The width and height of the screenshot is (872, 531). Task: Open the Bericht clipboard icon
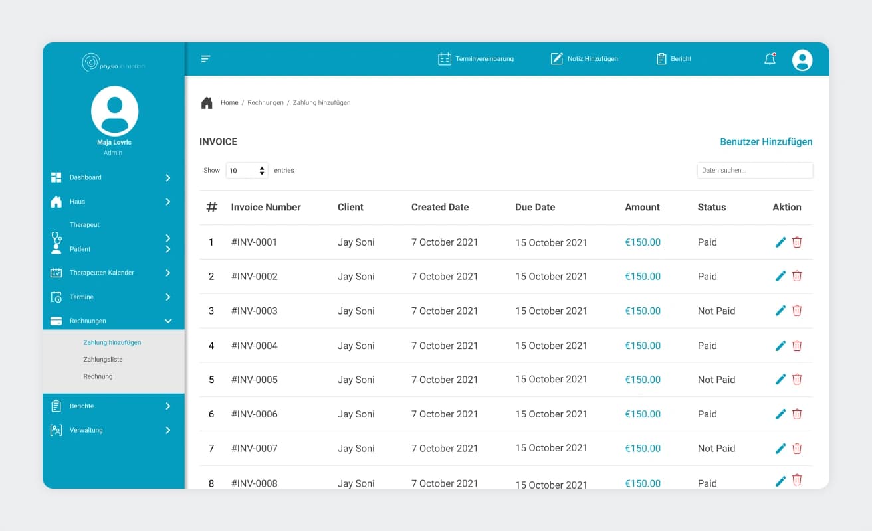coord(661,58)
